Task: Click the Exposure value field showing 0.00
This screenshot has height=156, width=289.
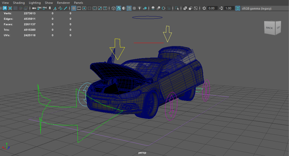Action: (212, 8)
